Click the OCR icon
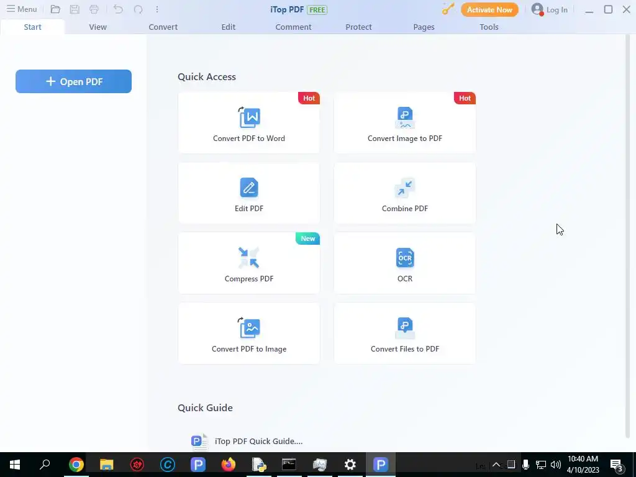Screen dimensions: 636x477 (405, 258)
